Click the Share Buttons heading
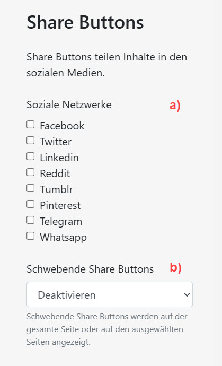 [x=85, y=22]
